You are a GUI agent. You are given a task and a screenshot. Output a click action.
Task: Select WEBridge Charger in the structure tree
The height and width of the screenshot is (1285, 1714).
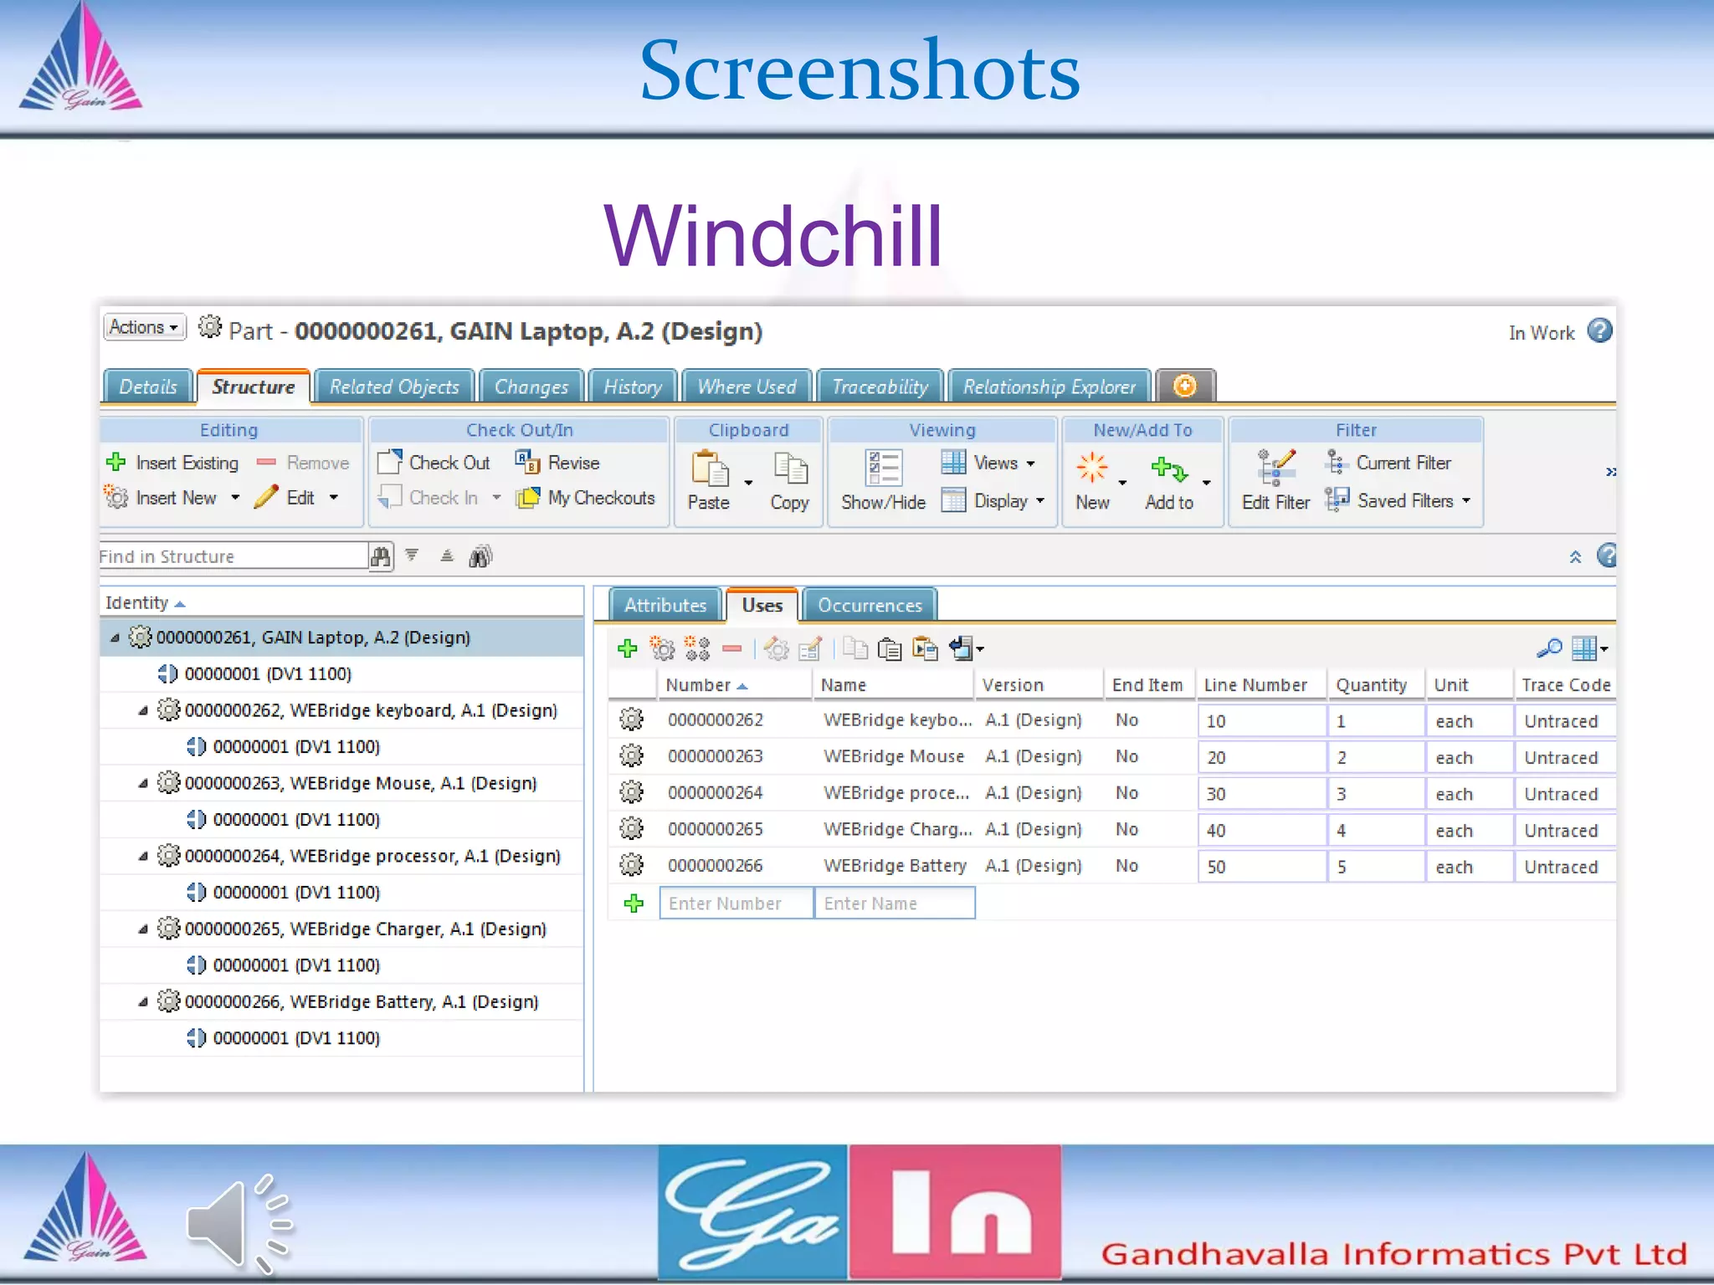tap(366, 929)
